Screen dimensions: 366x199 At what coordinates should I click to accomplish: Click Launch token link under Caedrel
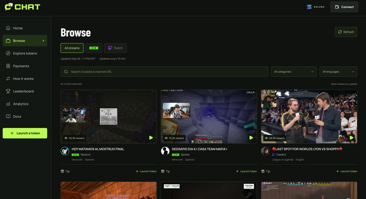tap(347, 171)
